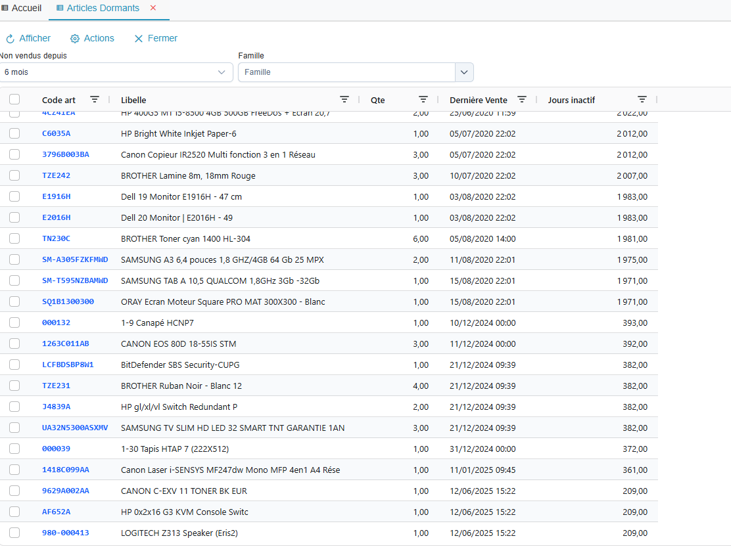Open Jours inactif column filter icon
This screenshot has width=731, height=555.
642,100
